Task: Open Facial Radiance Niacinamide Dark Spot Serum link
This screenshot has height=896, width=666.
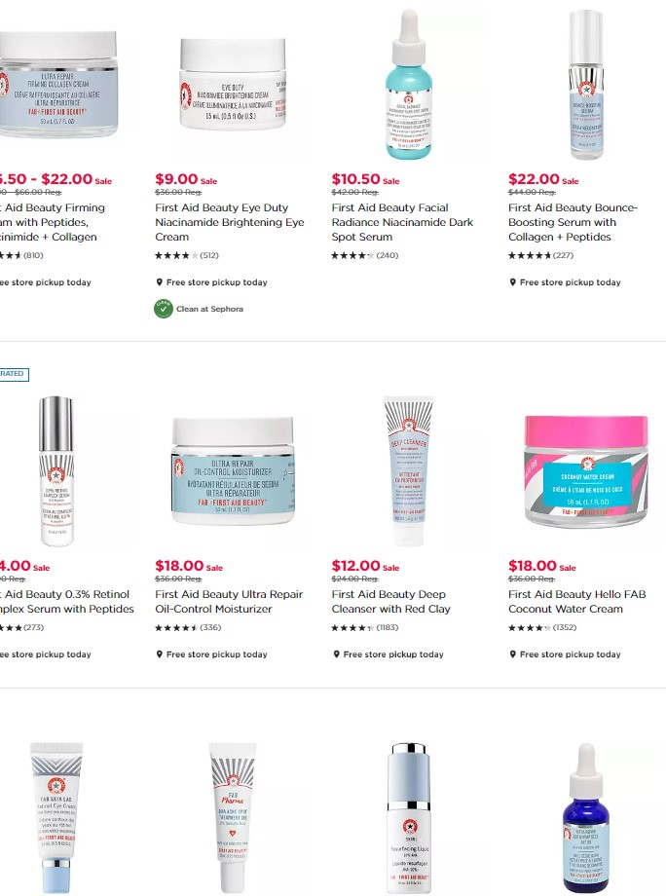Action: (402, 222)
